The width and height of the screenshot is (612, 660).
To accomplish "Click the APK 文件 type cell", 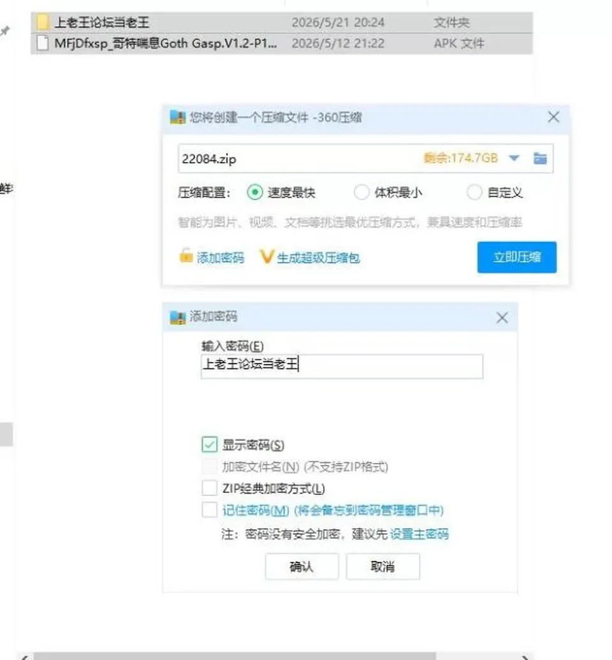I will 459,43.
